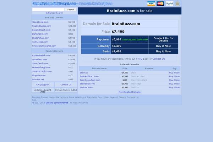
Task: Click Contact Us for Details for Payoneer
Action: (163, 39)
